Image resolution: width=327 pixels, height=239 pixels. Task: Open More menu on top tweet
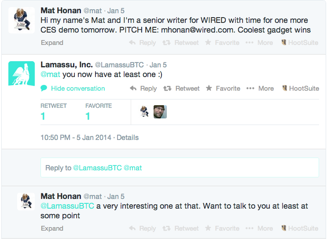(x=259, y=43)
